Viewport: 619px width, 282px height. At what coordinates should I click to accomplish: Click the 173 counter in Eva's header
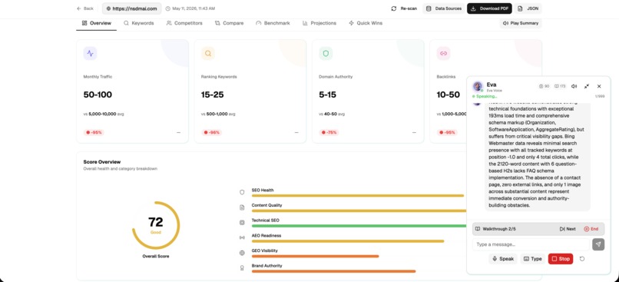pyautogui.click(x=560, y=86)
